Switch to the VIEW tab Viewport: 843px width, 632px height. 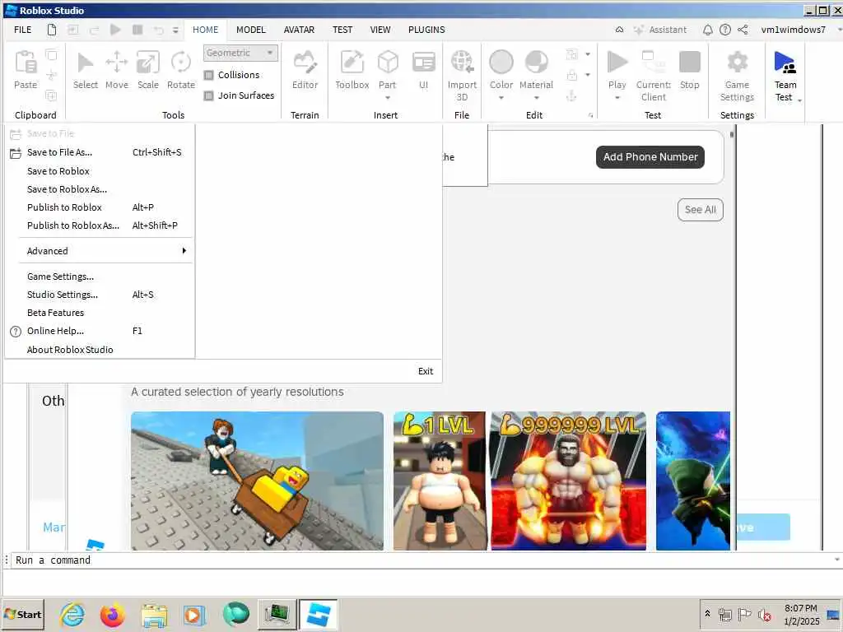(380, 30)
